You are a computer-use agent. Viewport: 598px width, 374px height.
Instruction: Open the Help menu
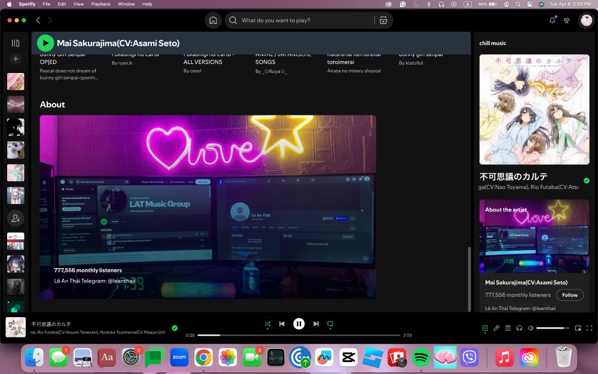point(147,4)
